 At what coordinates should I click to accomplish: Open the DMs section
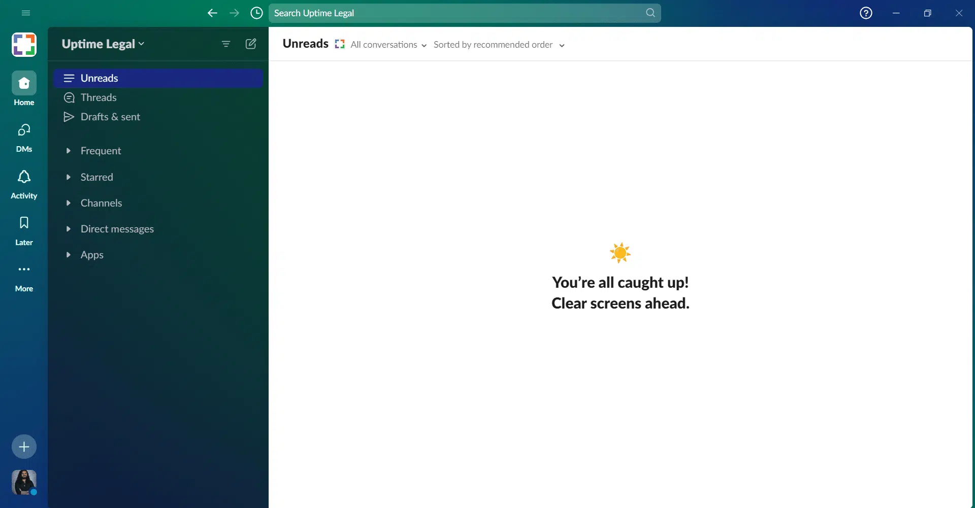(x=23, y=136)
